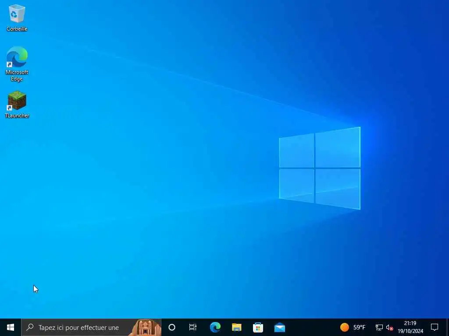The height and width of the screenshot is (336, 449).
Task: Select the TLauncher desktop shortcut
Action: (x=17, y=105)
